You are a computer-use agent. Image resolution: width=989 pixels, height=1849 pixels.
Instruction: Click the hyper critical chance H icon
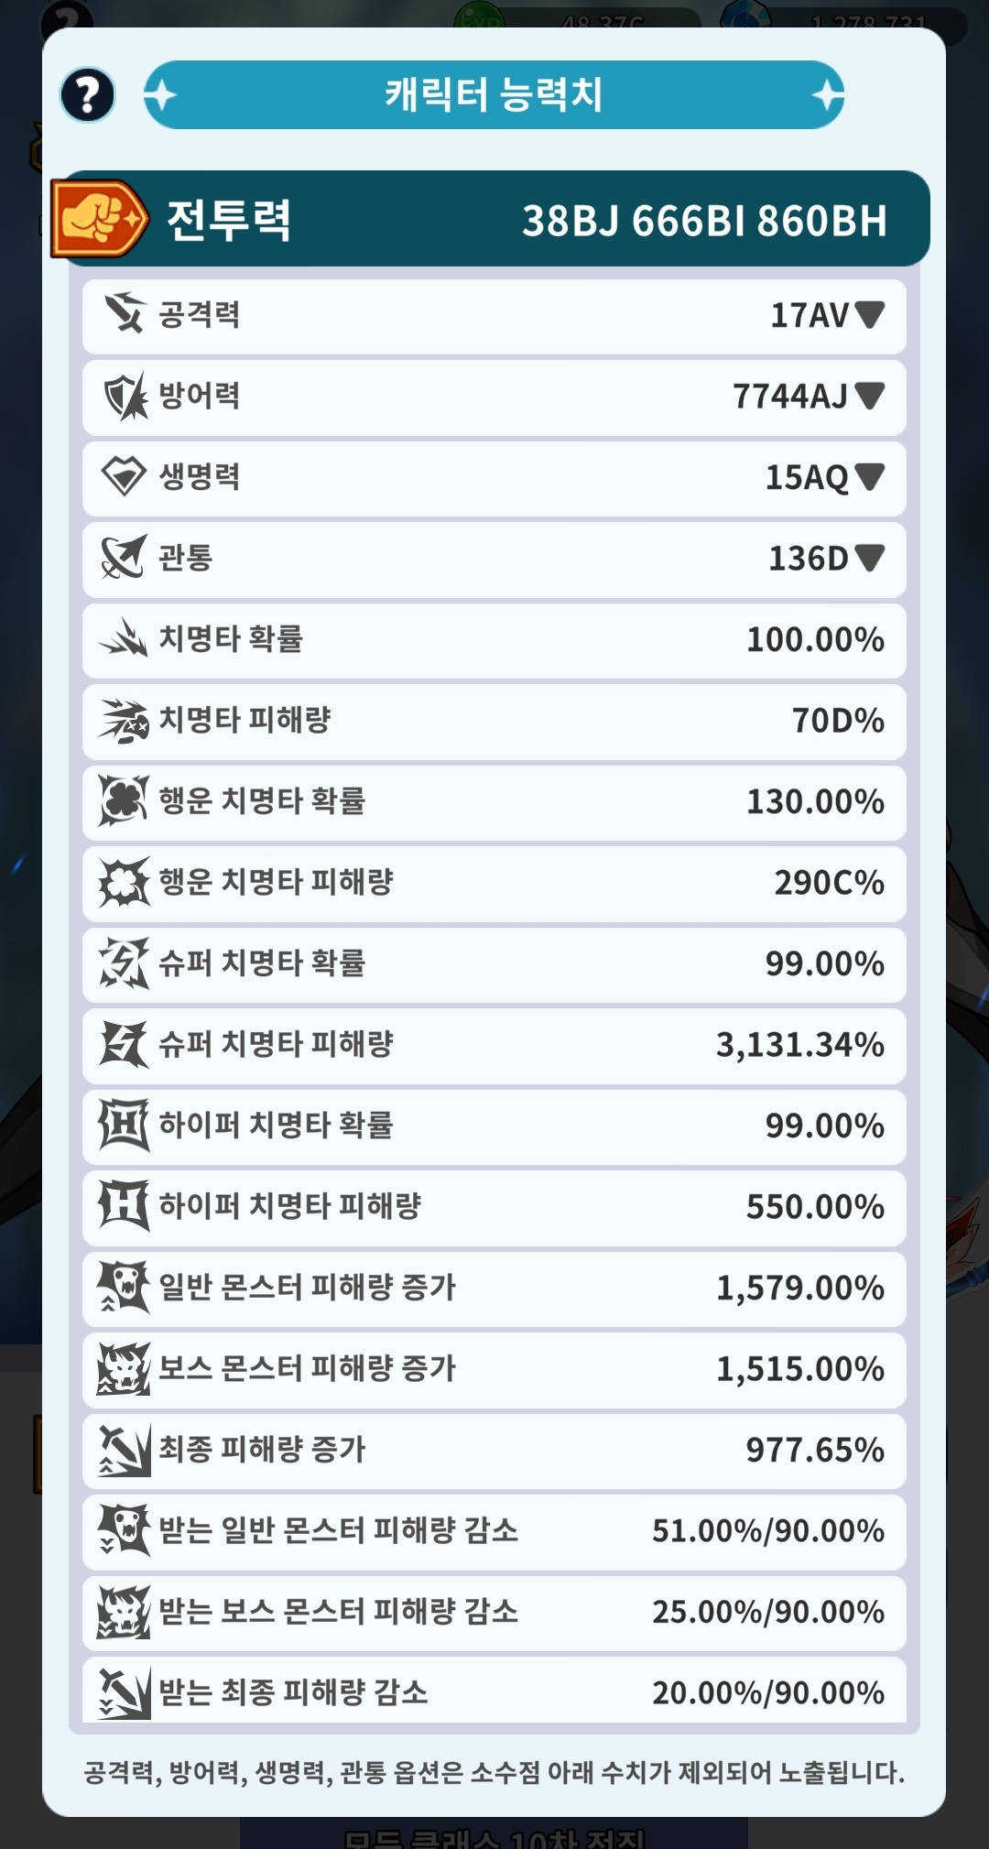124,1125
